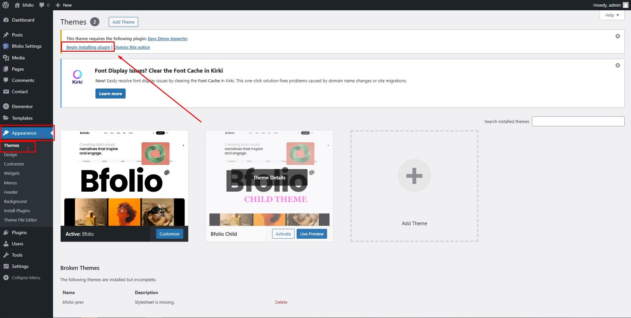This screenshot has width=631, height=318.
Task: Click Customize on the active Bfolio theme
Action: point(170,234)
